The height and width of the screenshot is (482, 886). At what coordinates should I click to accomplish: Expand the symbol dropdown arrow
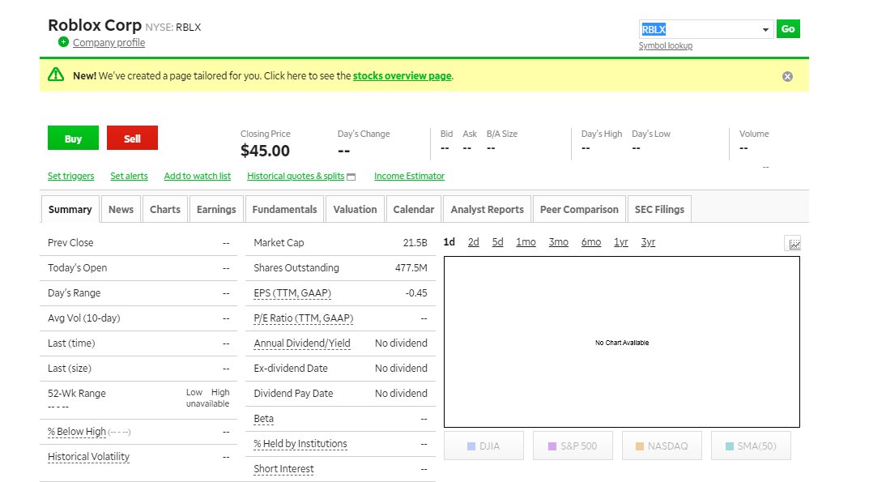pyautogui.click(x=765, y=29)
